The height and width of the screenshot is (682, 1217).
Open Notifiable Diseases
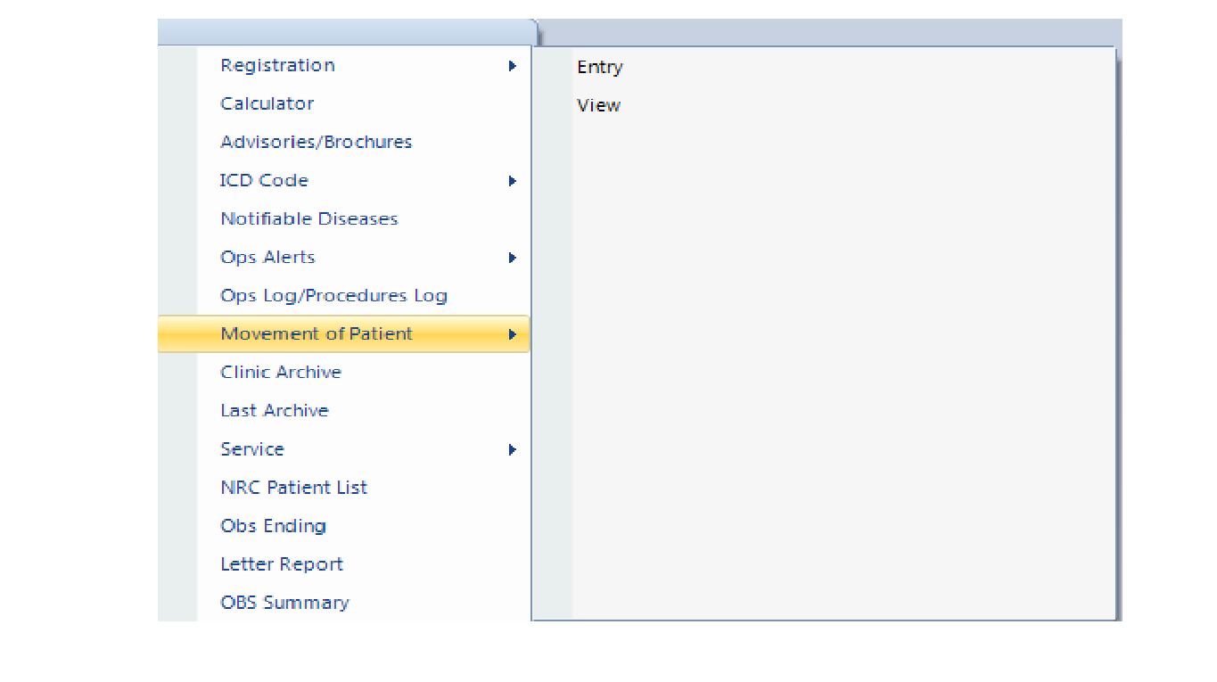pos(308,219)
